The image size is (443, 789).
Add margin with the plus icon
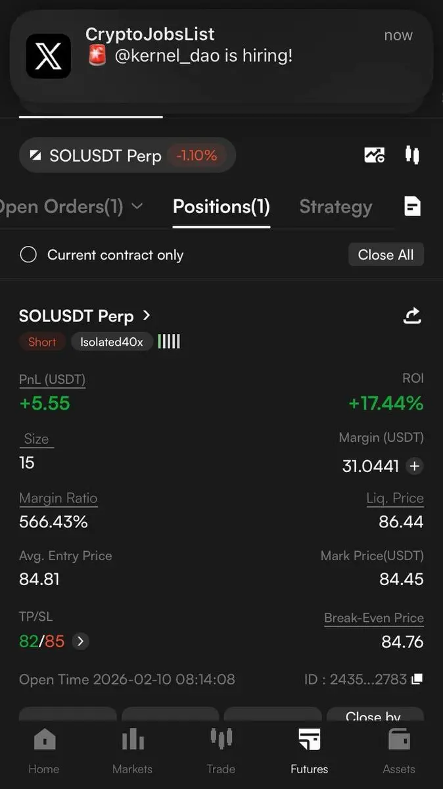[x=415, y=466]
